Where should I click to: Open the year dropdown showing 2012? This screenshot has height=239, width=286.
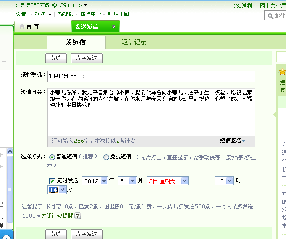[x=95, y=181]
